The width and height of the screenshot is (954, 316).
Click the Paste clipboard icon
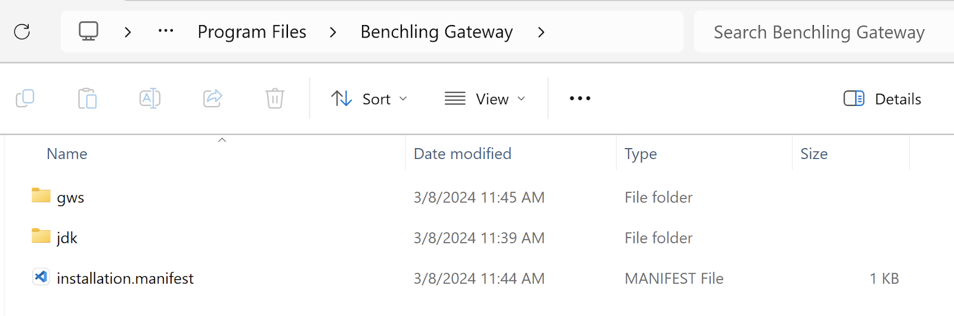point(87,98)
